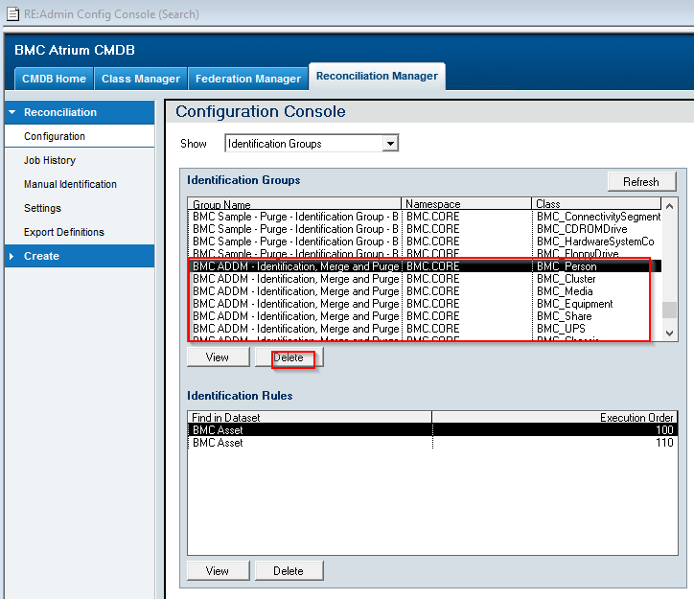This screenshot has width=694, height=599.
Task: Click the Create section header
Action: (x=80, y=256)
